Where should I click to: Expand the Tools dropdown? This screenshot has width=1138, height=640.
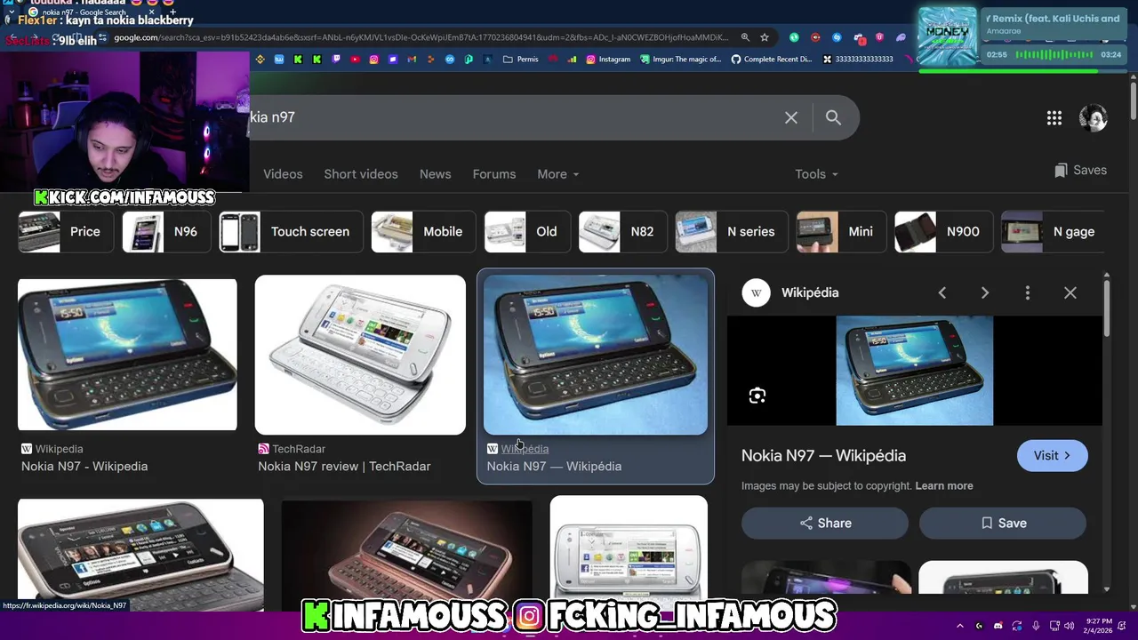coord(816,174)
